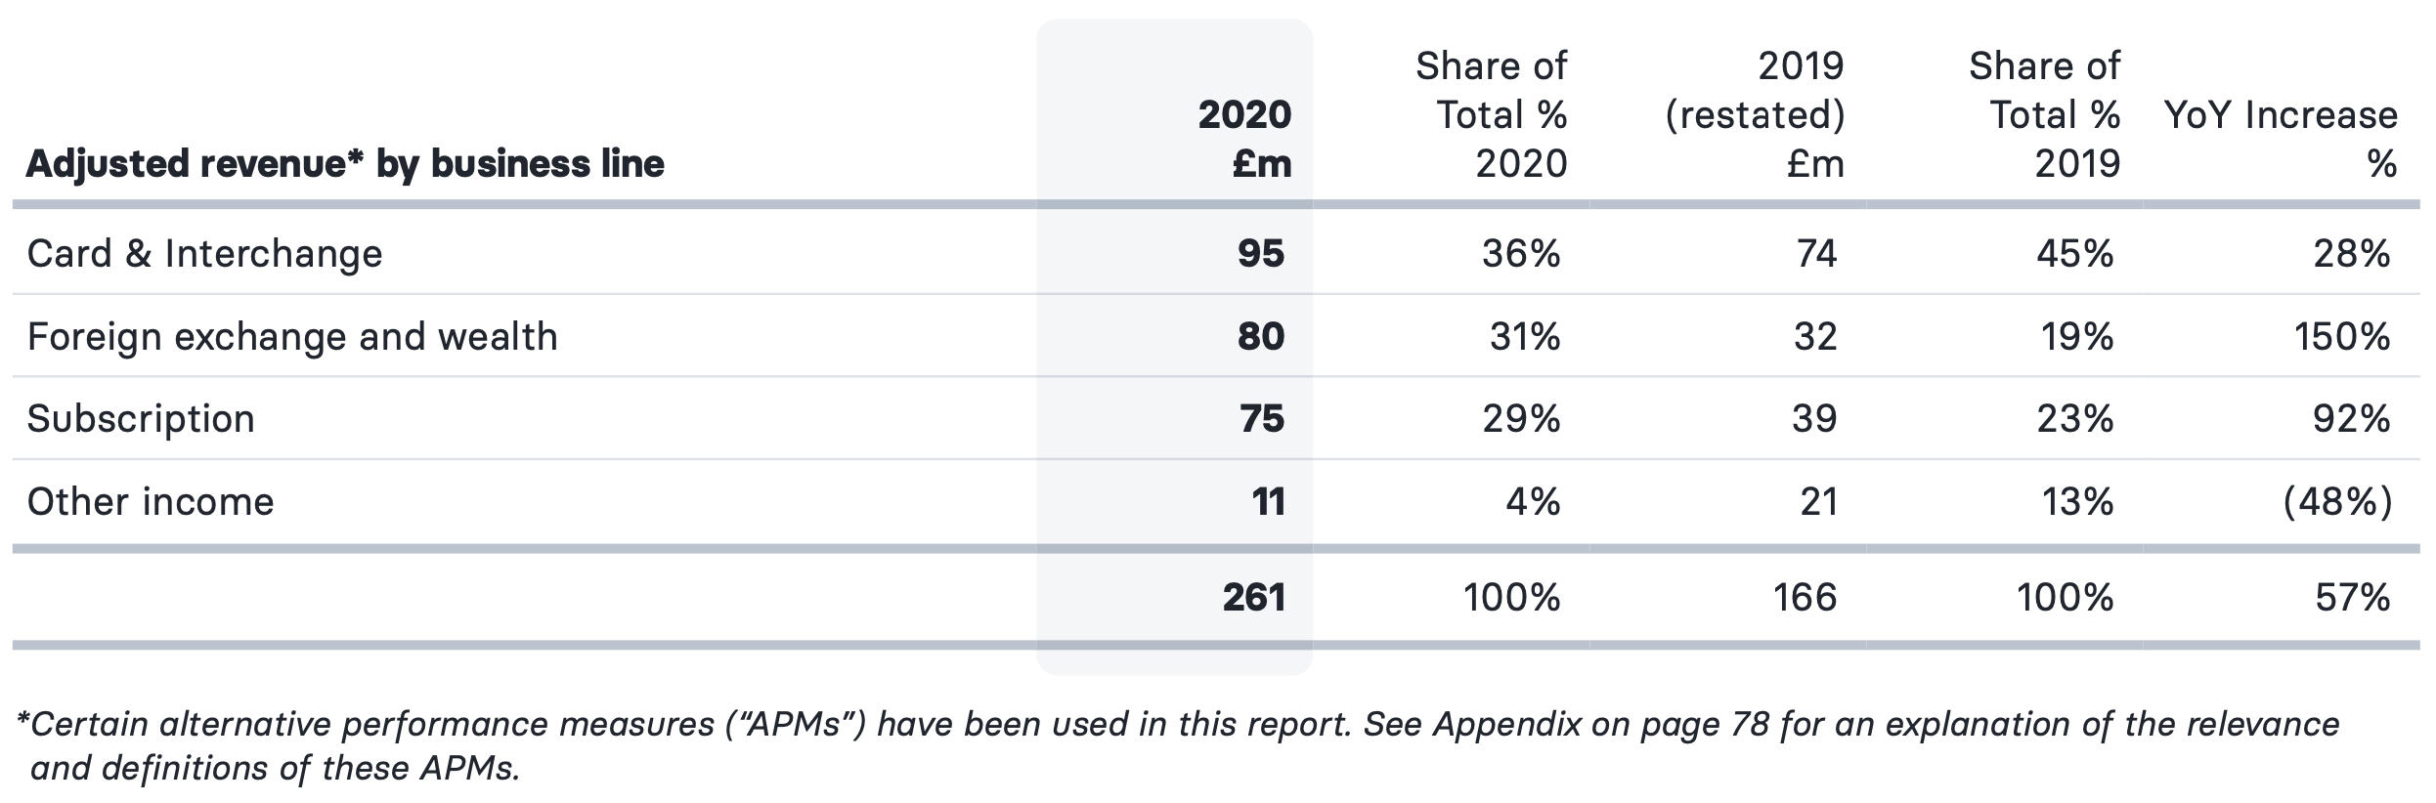This screenshot has height=803, width=2436.
Task: Click the 2020 total value 261
Action: tap(1254, 598)
